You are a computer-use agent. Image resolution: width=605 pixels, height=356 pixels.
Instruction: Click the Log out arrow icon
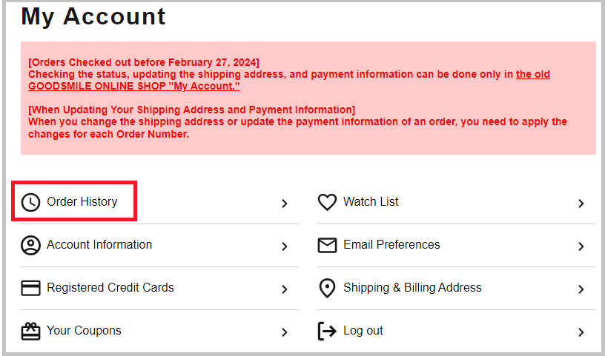pyautogui.click(x=327, y=332)
